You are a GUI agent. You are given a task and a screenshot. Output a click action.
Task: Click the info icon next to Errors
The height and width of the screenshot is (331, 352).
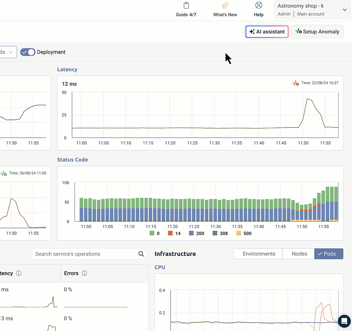coord(84,273)
